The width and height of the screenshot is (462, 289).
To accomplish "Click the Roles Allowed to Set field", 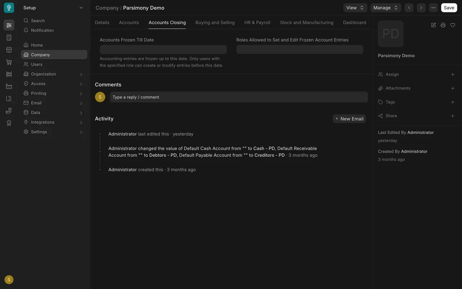I will [300, 49].
